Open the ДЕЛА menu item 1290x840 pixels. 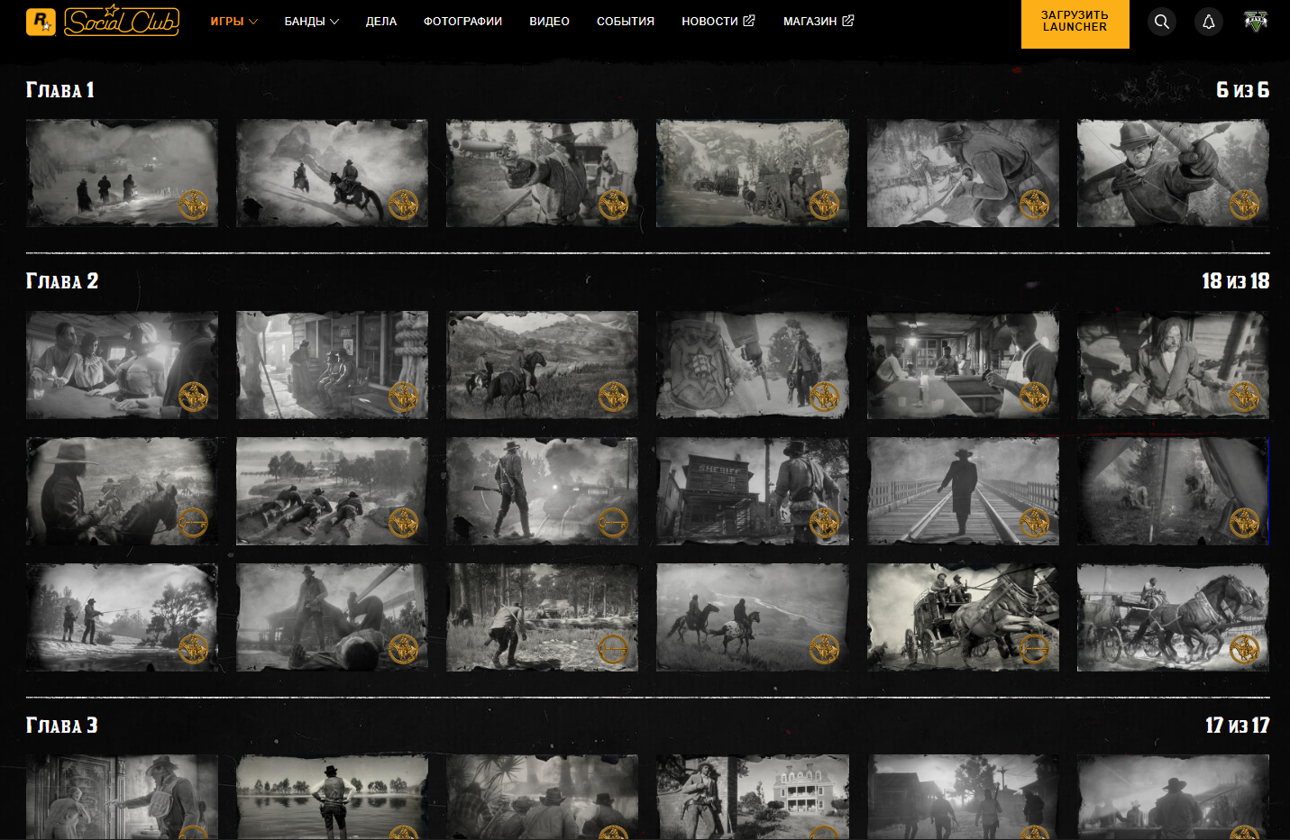tap(381, 22)
